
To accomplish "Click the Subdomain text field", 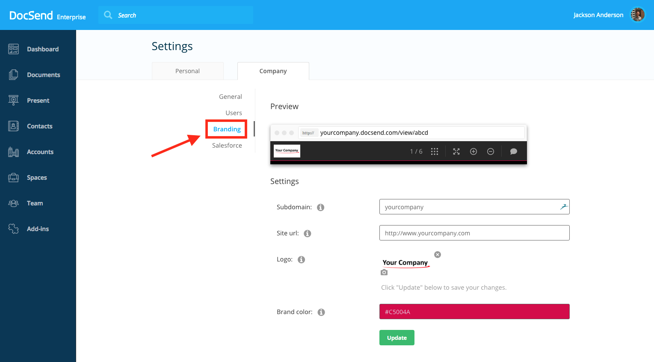I will pos(474,207).
